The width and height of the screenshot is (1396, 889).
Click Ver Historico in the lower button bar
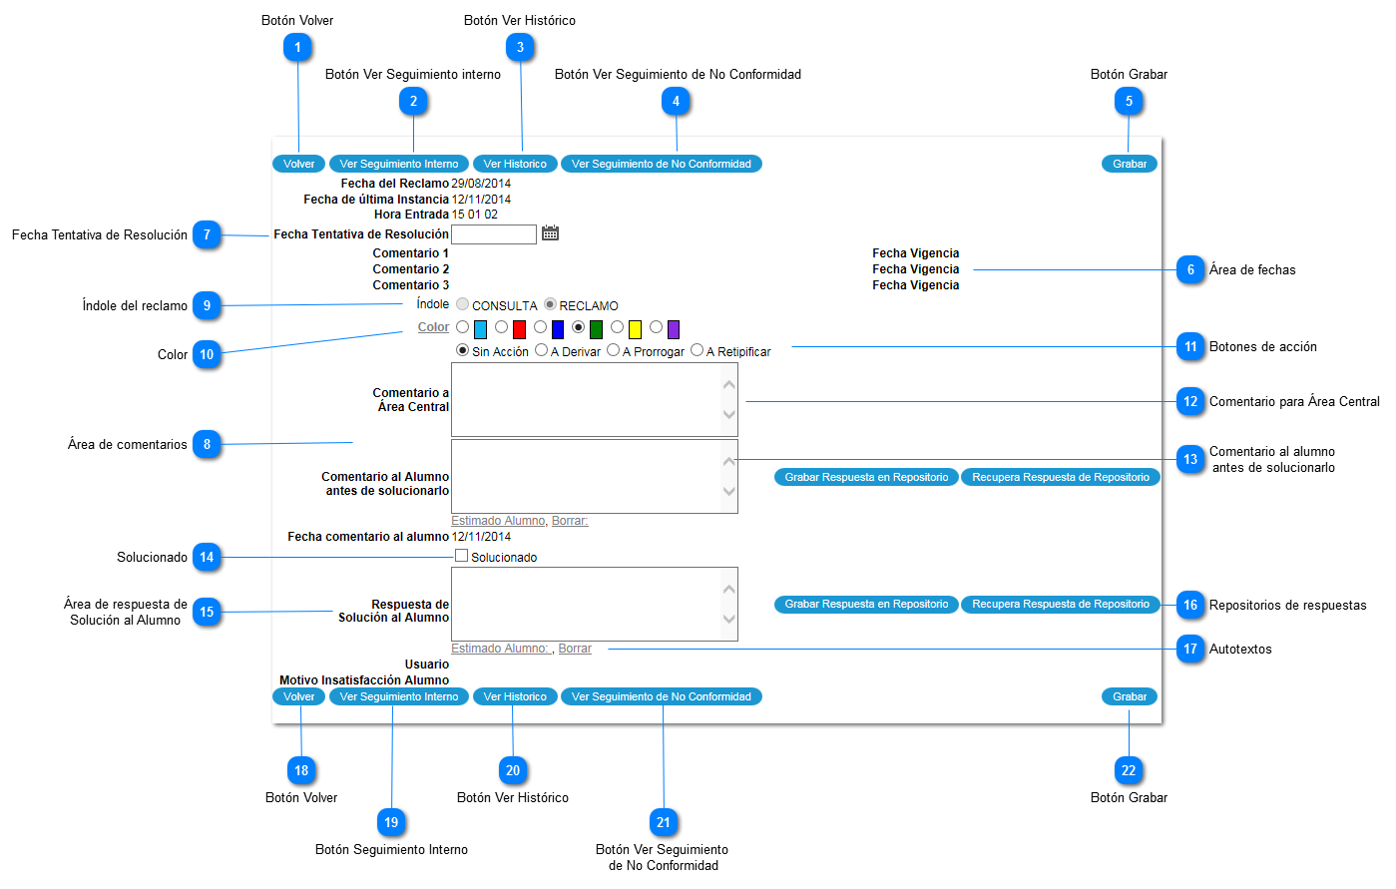[x=515, y=696]
